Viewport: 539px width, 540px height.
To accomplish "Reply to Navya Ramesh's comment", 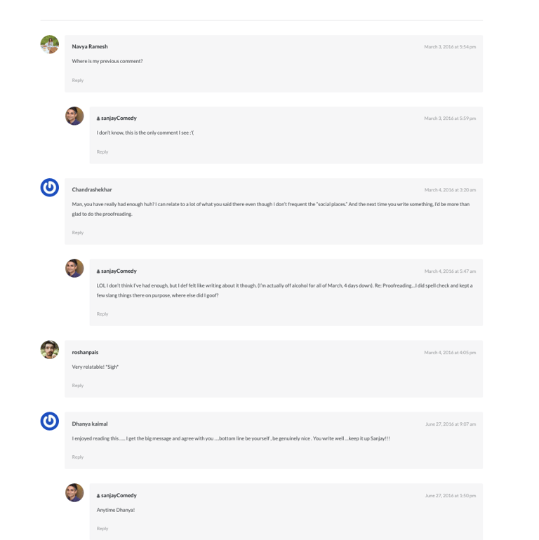I will tap(77, 80).
